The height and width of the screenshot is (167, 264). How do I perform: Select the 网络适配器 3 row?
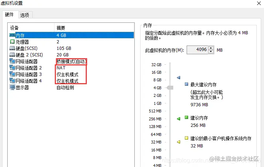coord(72,74)
